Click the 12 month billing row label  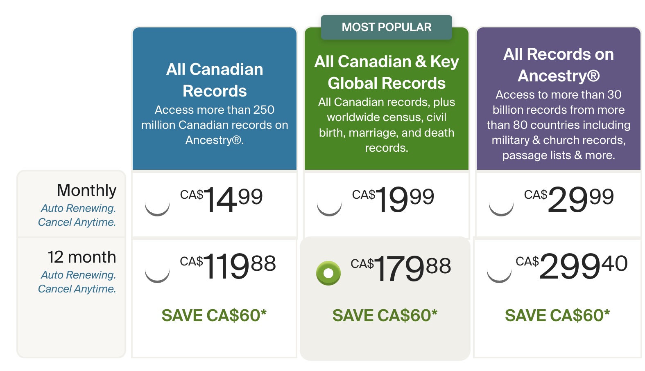(x=82, y=257)
